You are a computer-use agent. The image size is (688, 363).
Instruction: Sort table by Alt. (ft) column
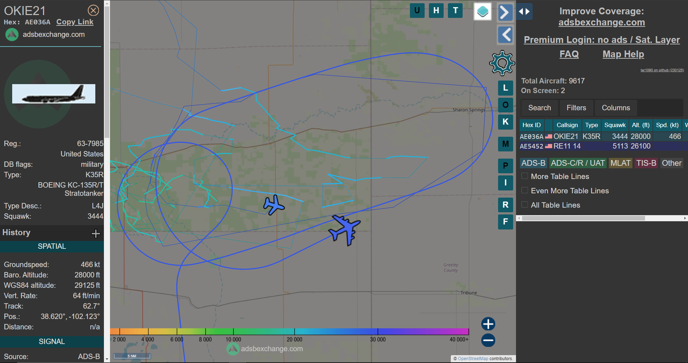pyautogui.click(x=641, y=125)
